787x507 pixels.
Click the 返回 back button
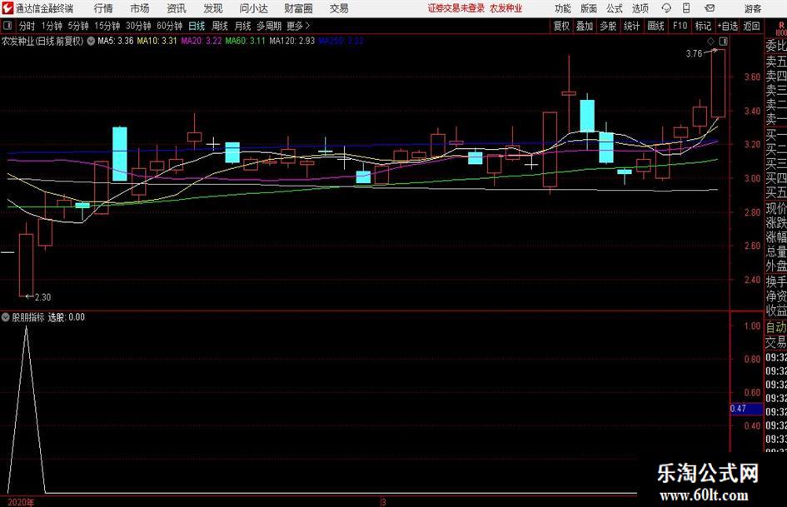(751, 26)
